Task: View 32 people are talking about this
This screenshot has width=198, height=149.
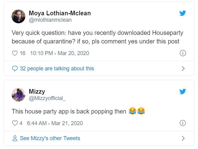Action: 57,69
